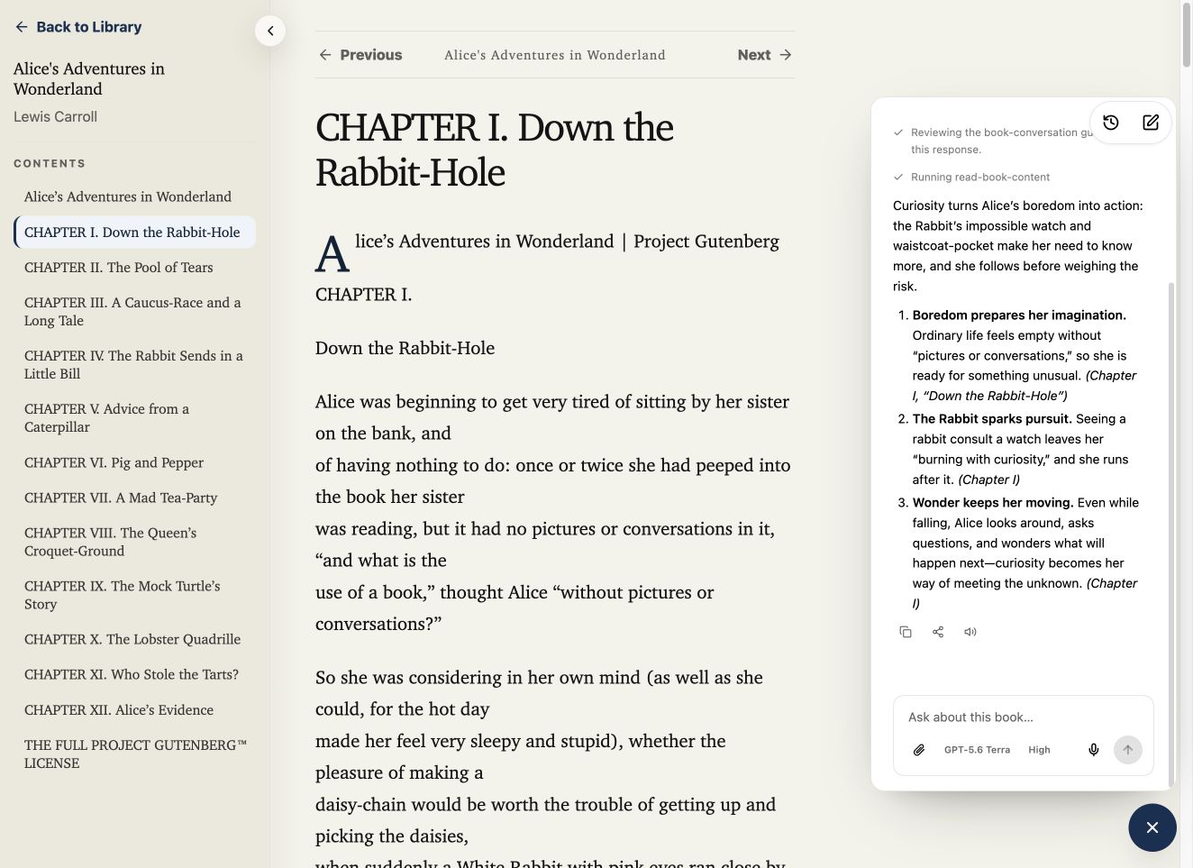Screen dimensions: 1193x868
Task: Click the Previous chapter arrow icon
Action: 325,55
